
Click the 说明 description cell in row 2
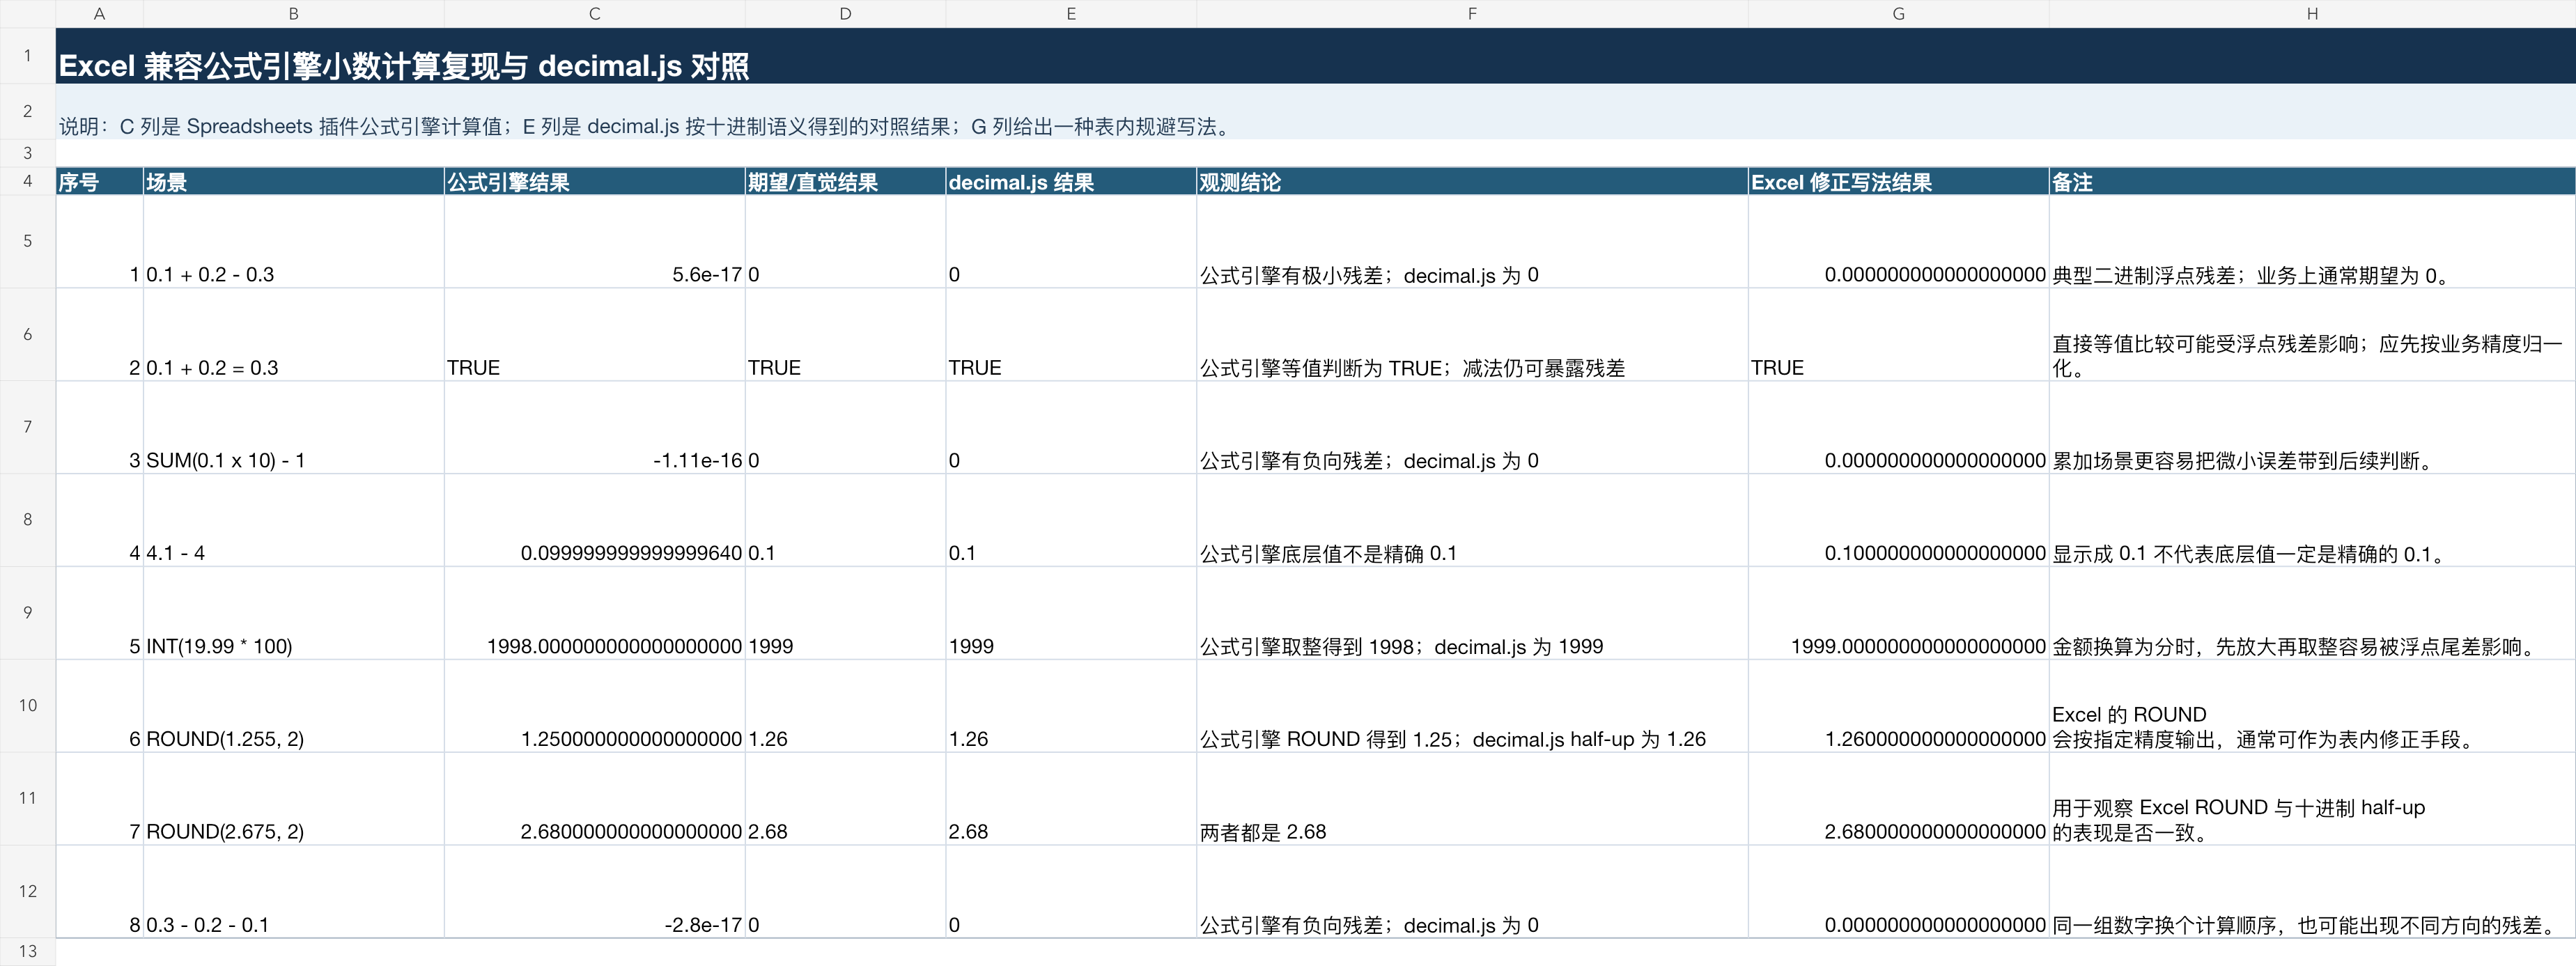click(x=1315, y=112)
